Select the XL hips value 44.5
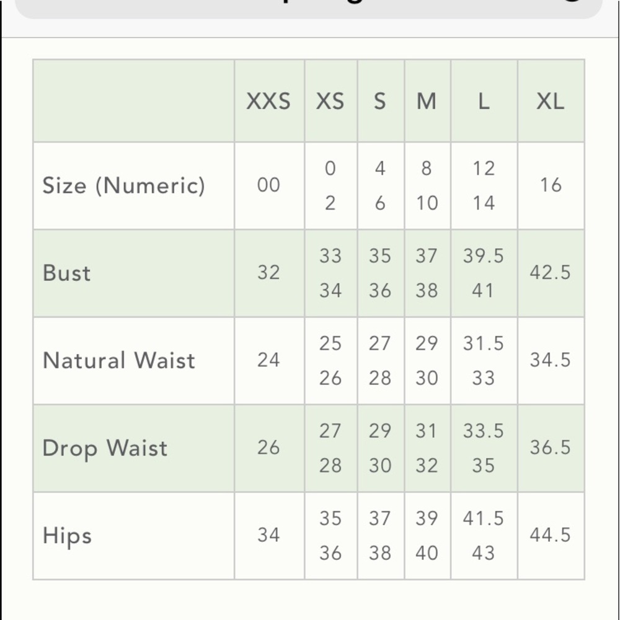The width and height of the screenshot is (620, 620). coord(551,535)
